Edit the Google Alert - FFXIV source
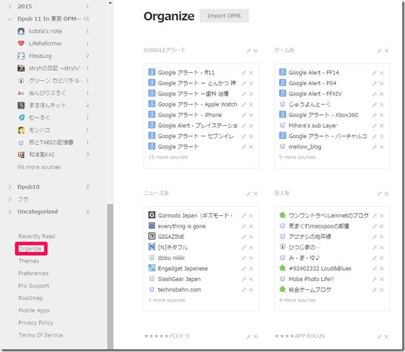405x352 pixels. tap(374, 94)
